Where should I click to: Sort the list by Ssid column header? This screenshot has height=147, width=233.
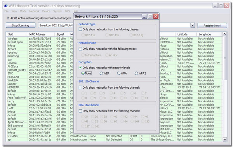[x=16, y=34]
